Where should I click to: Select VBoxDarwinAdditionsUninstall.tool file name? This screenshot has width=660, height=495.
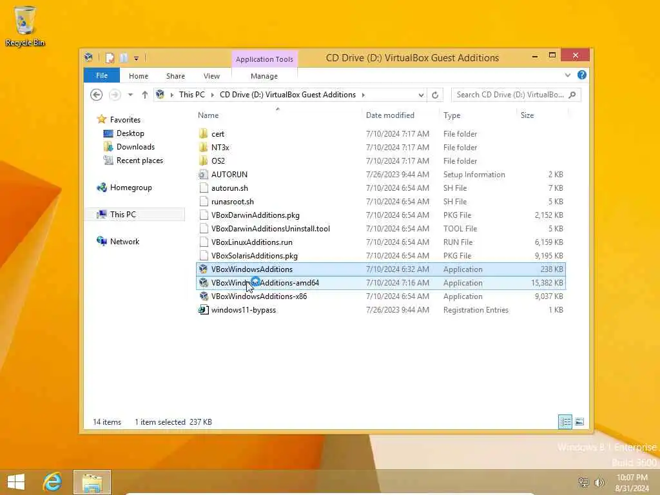click(x=271, y=229)
